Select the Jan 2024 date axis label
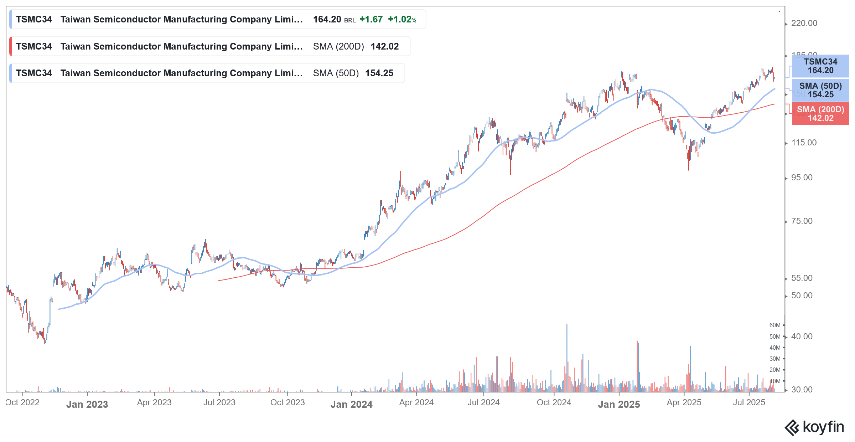855x442 pixels. 352,405
